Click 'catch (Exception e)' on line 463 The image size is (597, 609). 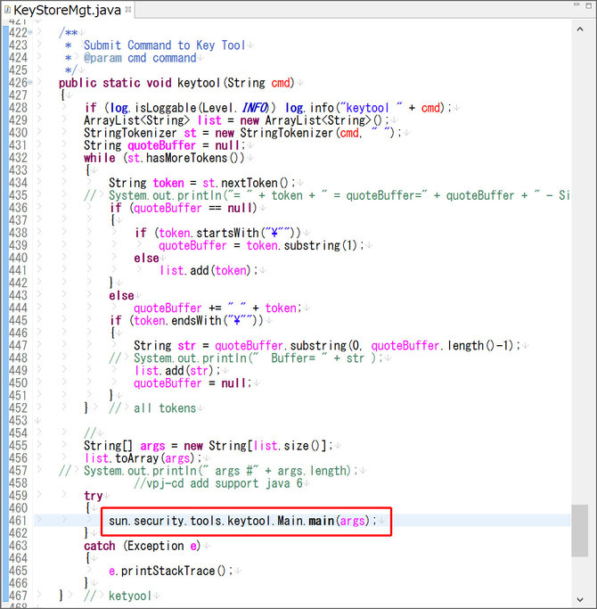(142, 546)
